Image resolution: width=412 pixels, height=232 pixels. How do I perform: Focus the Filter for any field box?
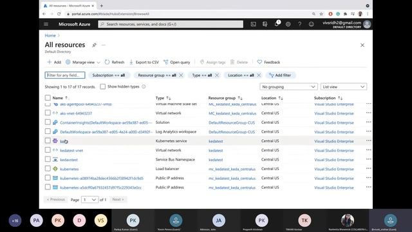(65, 75)
